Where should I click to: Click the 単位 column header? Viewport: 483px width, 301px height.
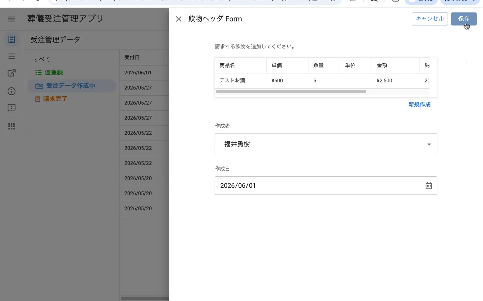coord(356,66)
